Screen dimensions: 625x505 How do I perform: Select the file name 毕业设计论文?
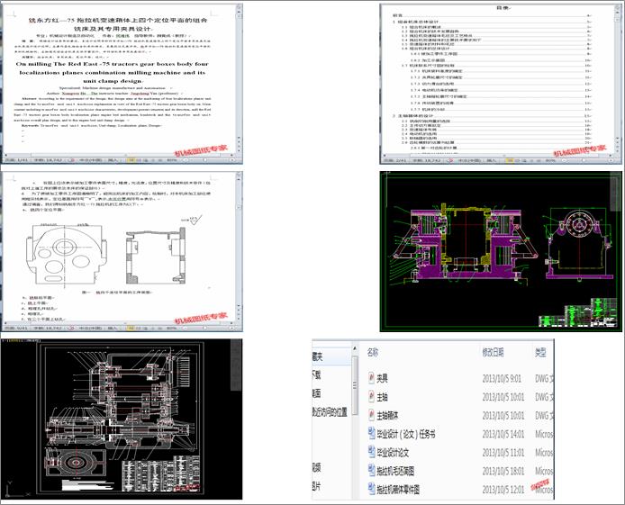[393, 453]
